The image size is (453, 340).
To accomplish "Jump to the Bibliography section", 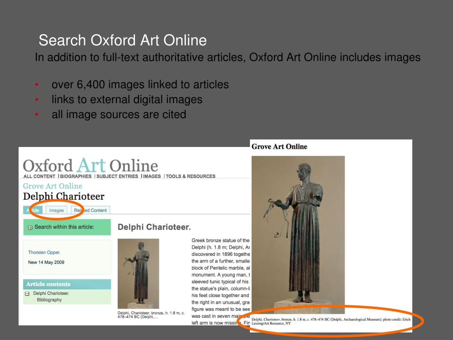I will 50,300.
